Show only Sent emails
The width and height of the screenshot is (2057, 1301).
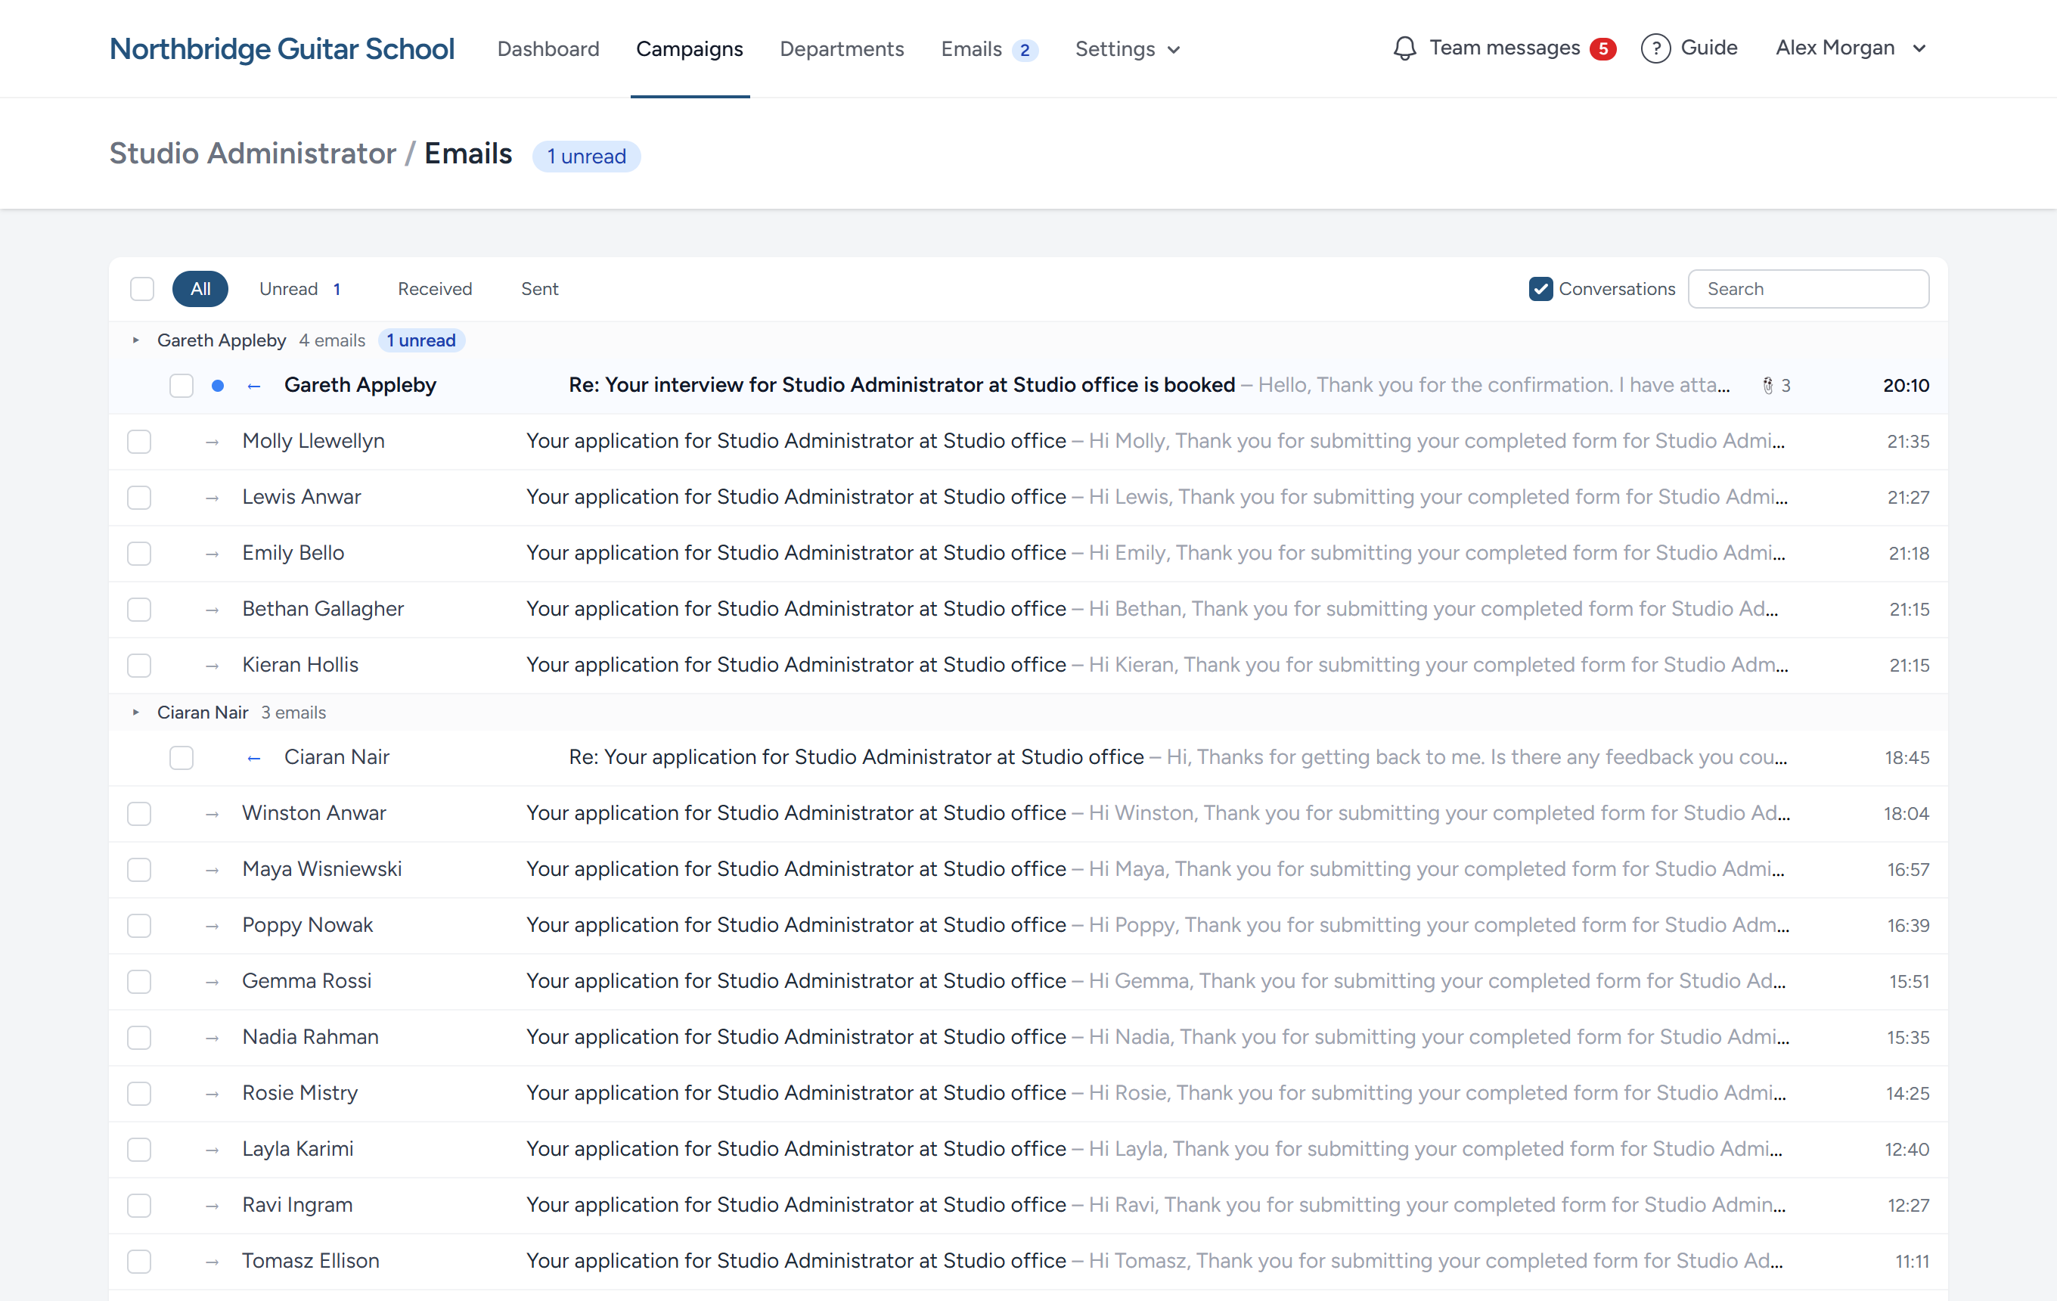point(540,289)
